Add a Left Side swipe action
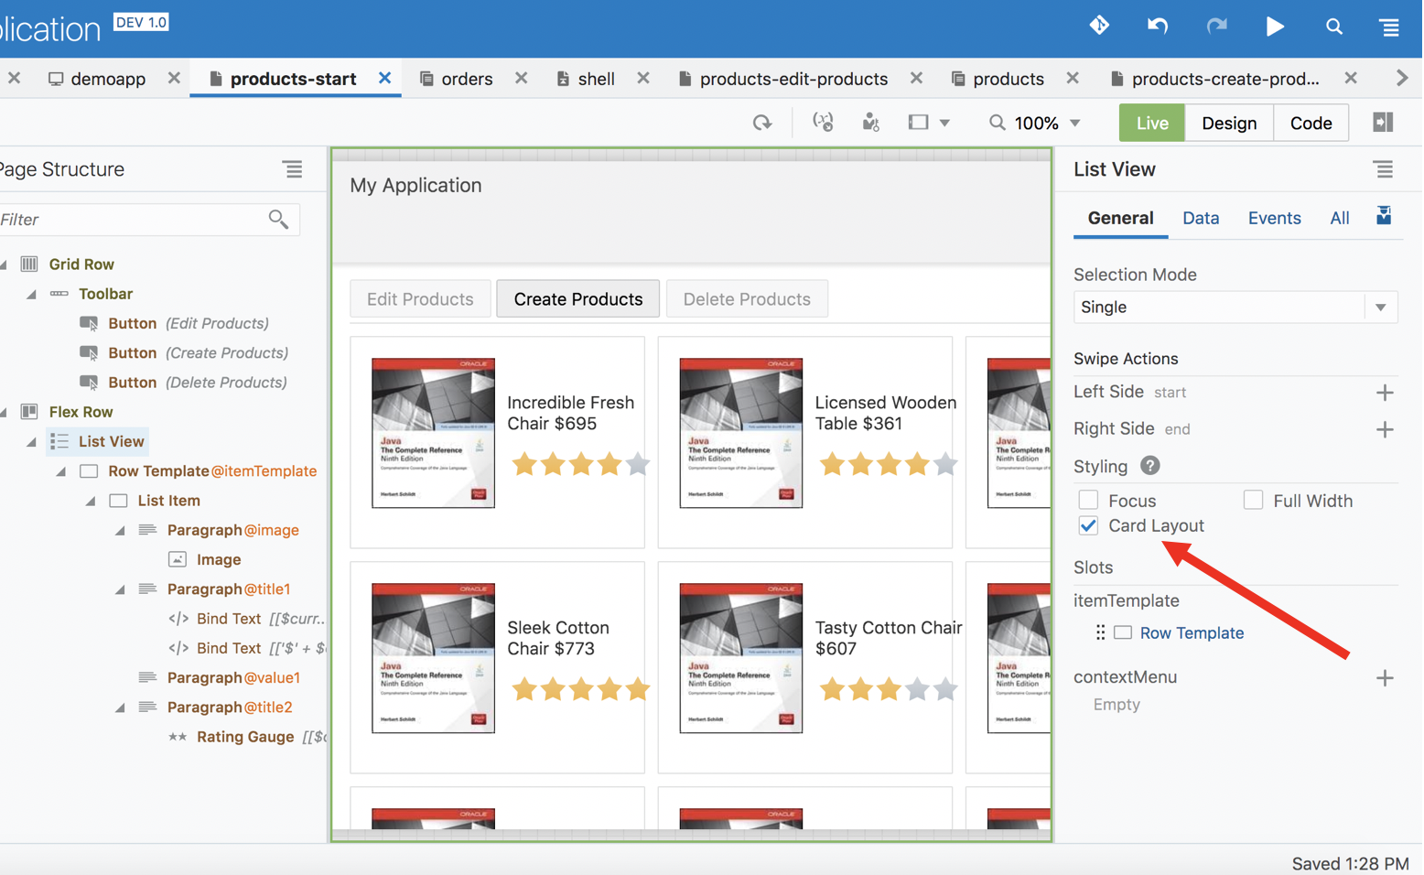1424x875 pixels. [1385, 393]
